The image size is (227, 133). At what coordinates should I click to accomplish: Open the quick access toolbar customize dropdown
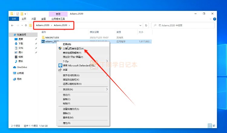pos(25,14)
